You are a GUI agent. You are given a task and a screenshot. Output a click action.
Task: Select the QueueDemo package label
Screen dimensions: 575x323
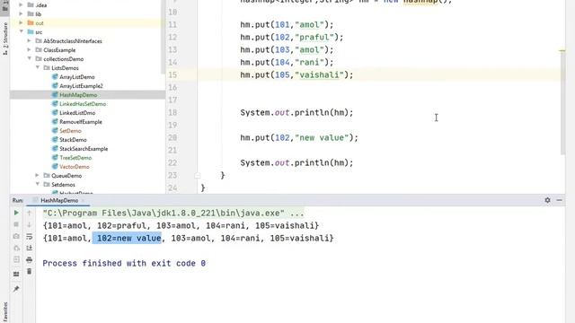66,176
